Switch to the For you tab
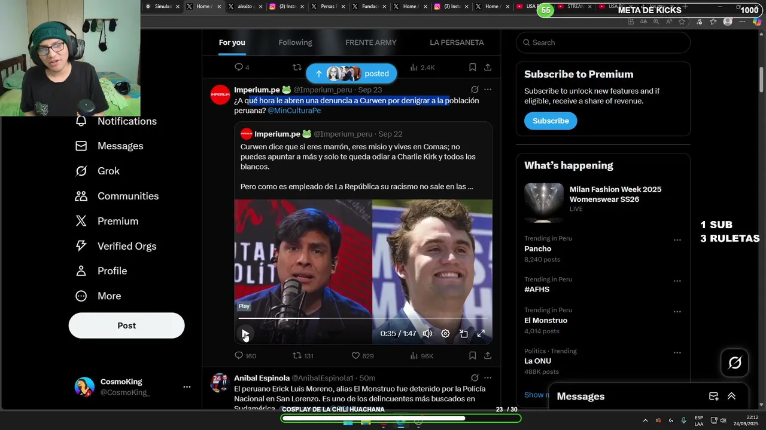 coord(232,42)
